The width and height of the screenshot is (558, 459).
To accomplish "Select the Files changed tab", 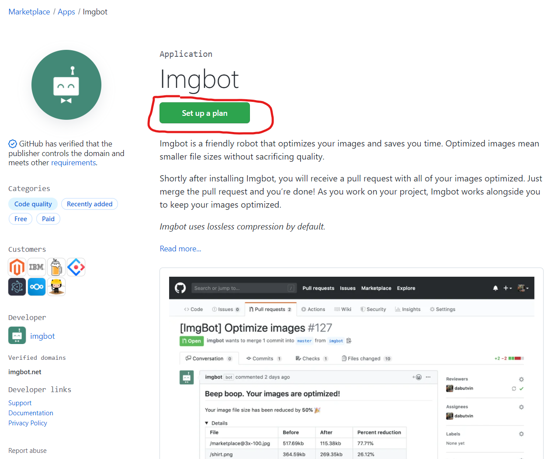I will point(367,358).
